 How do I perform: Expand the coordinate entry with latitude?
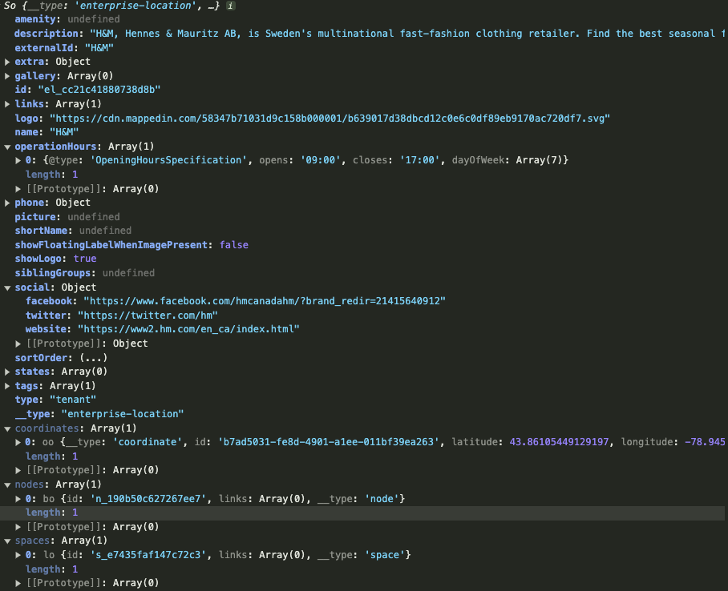pyautogui.click(x=19, y=442)
